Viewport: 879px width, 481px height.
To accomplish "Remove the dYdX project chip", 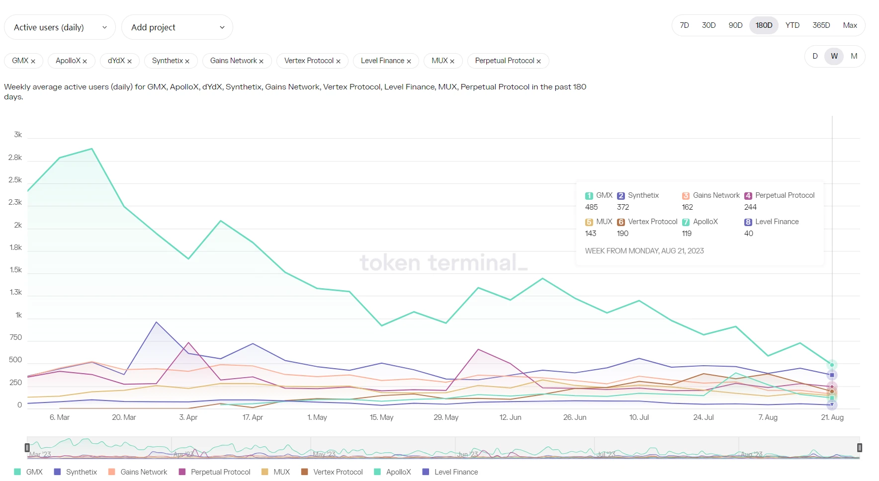I will pyautogui.click(x=129, y=61).
